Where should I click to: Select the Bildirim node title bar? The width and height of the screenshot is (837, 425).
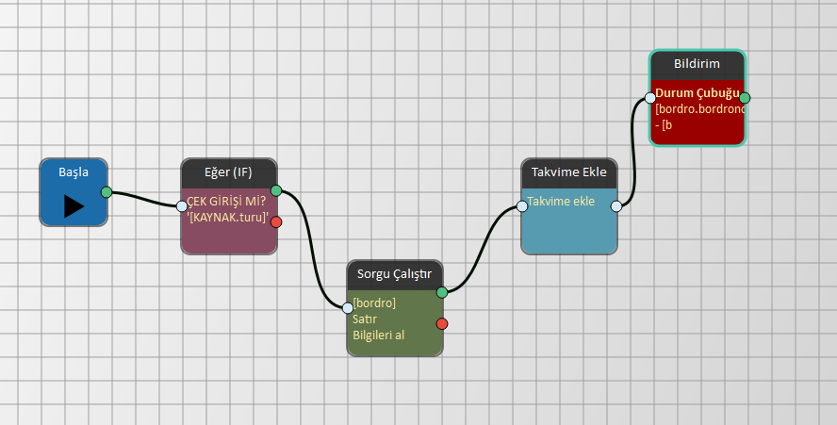click(x=697, y=64)
